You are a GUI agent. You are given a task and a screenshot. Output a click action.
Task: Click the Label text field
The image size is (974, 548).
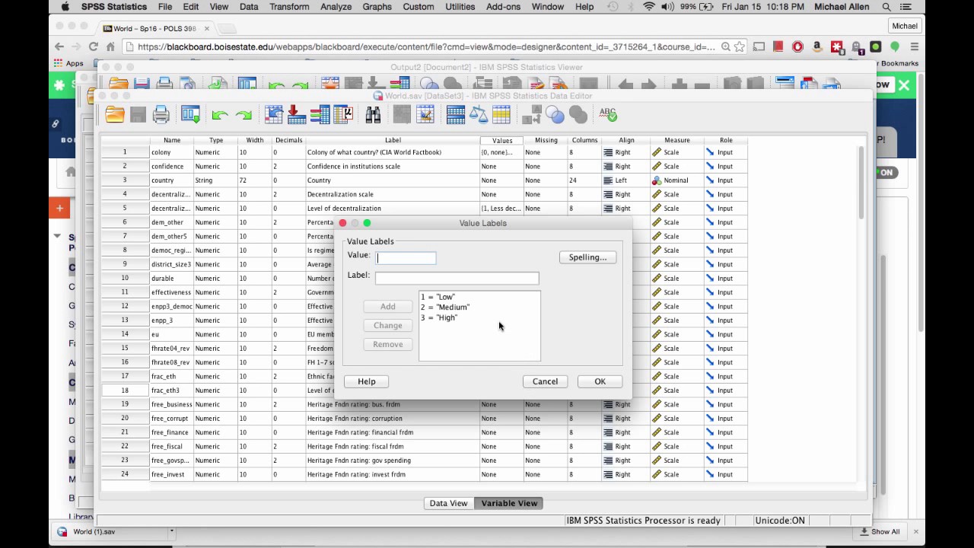click(x=457, y=278)
